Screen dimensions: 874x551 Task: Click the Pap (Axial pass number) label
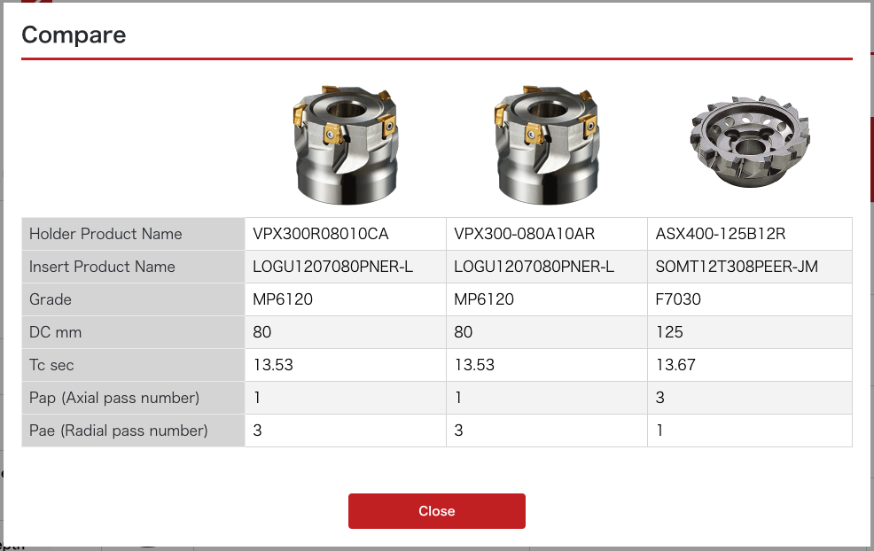pyautogui.click(x=114, y=398)
